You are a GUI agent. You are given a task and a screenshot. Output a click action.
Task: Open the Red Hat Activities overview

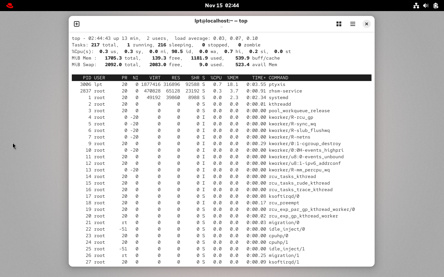(x=10, y=6)
